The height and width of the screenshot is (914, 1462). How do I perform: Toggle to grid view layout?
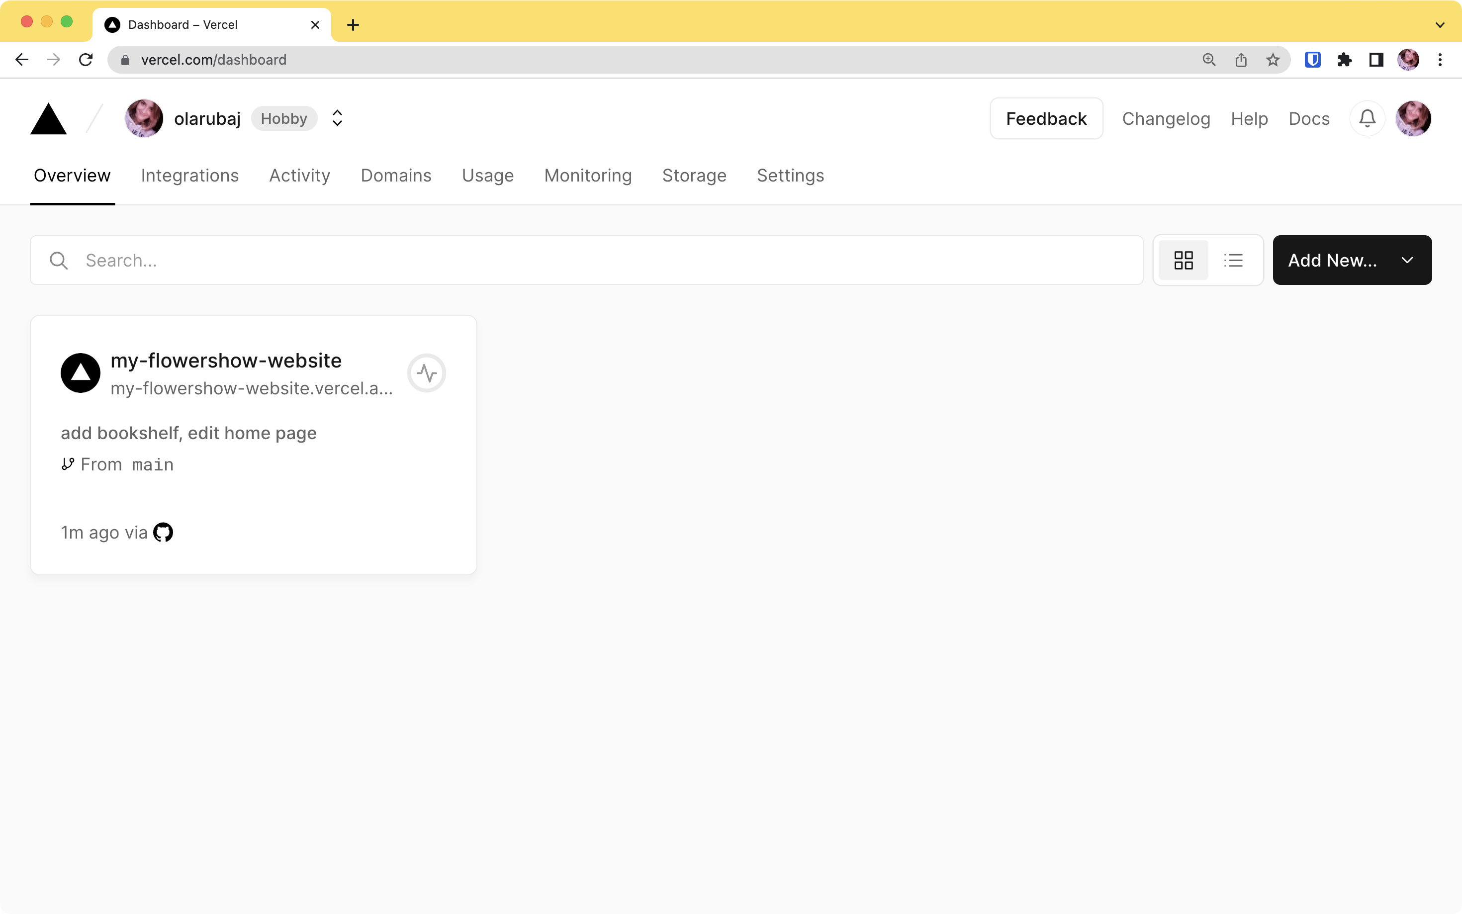(1184, 259)
